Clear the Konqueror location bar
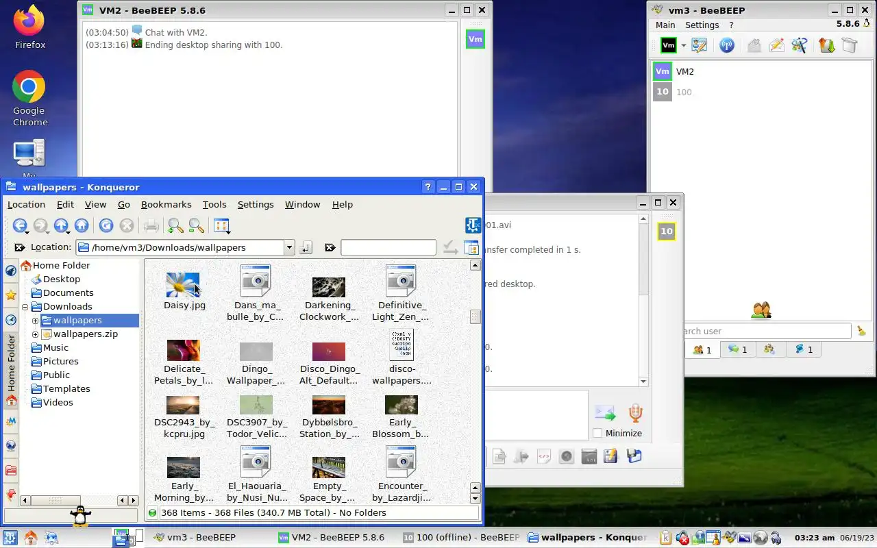 20,247
